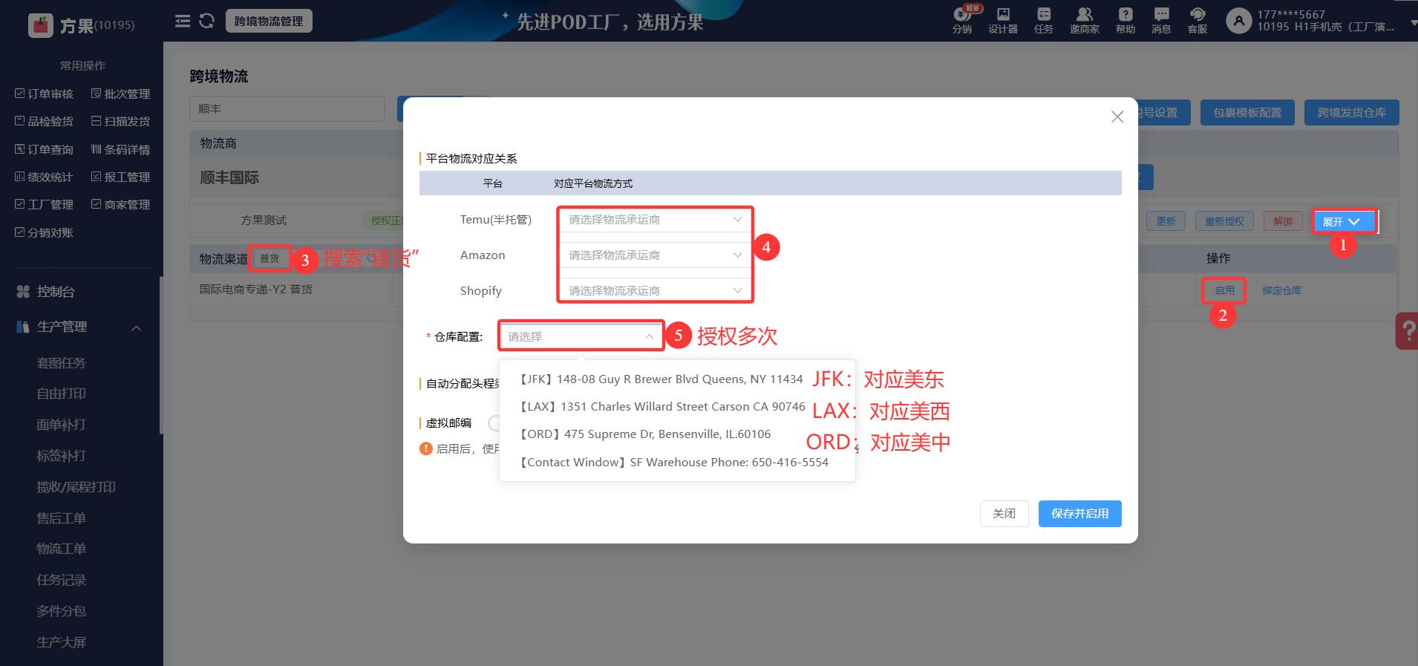Open 报工管理 shortcut in the sidebar
Screen dimensions: 1418x666
pyautogui.click(x=120, y=177)
